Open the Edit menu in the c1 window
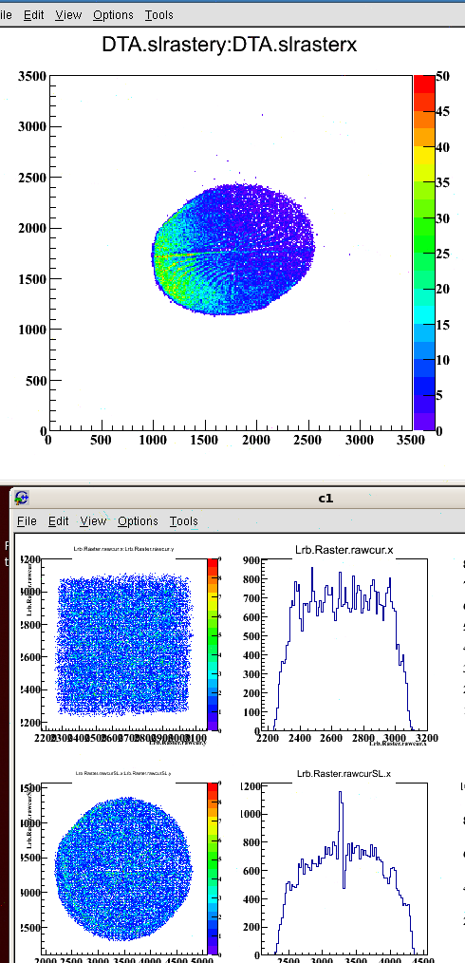This screenshot has height=963, width=465. [x=58, y=520]
